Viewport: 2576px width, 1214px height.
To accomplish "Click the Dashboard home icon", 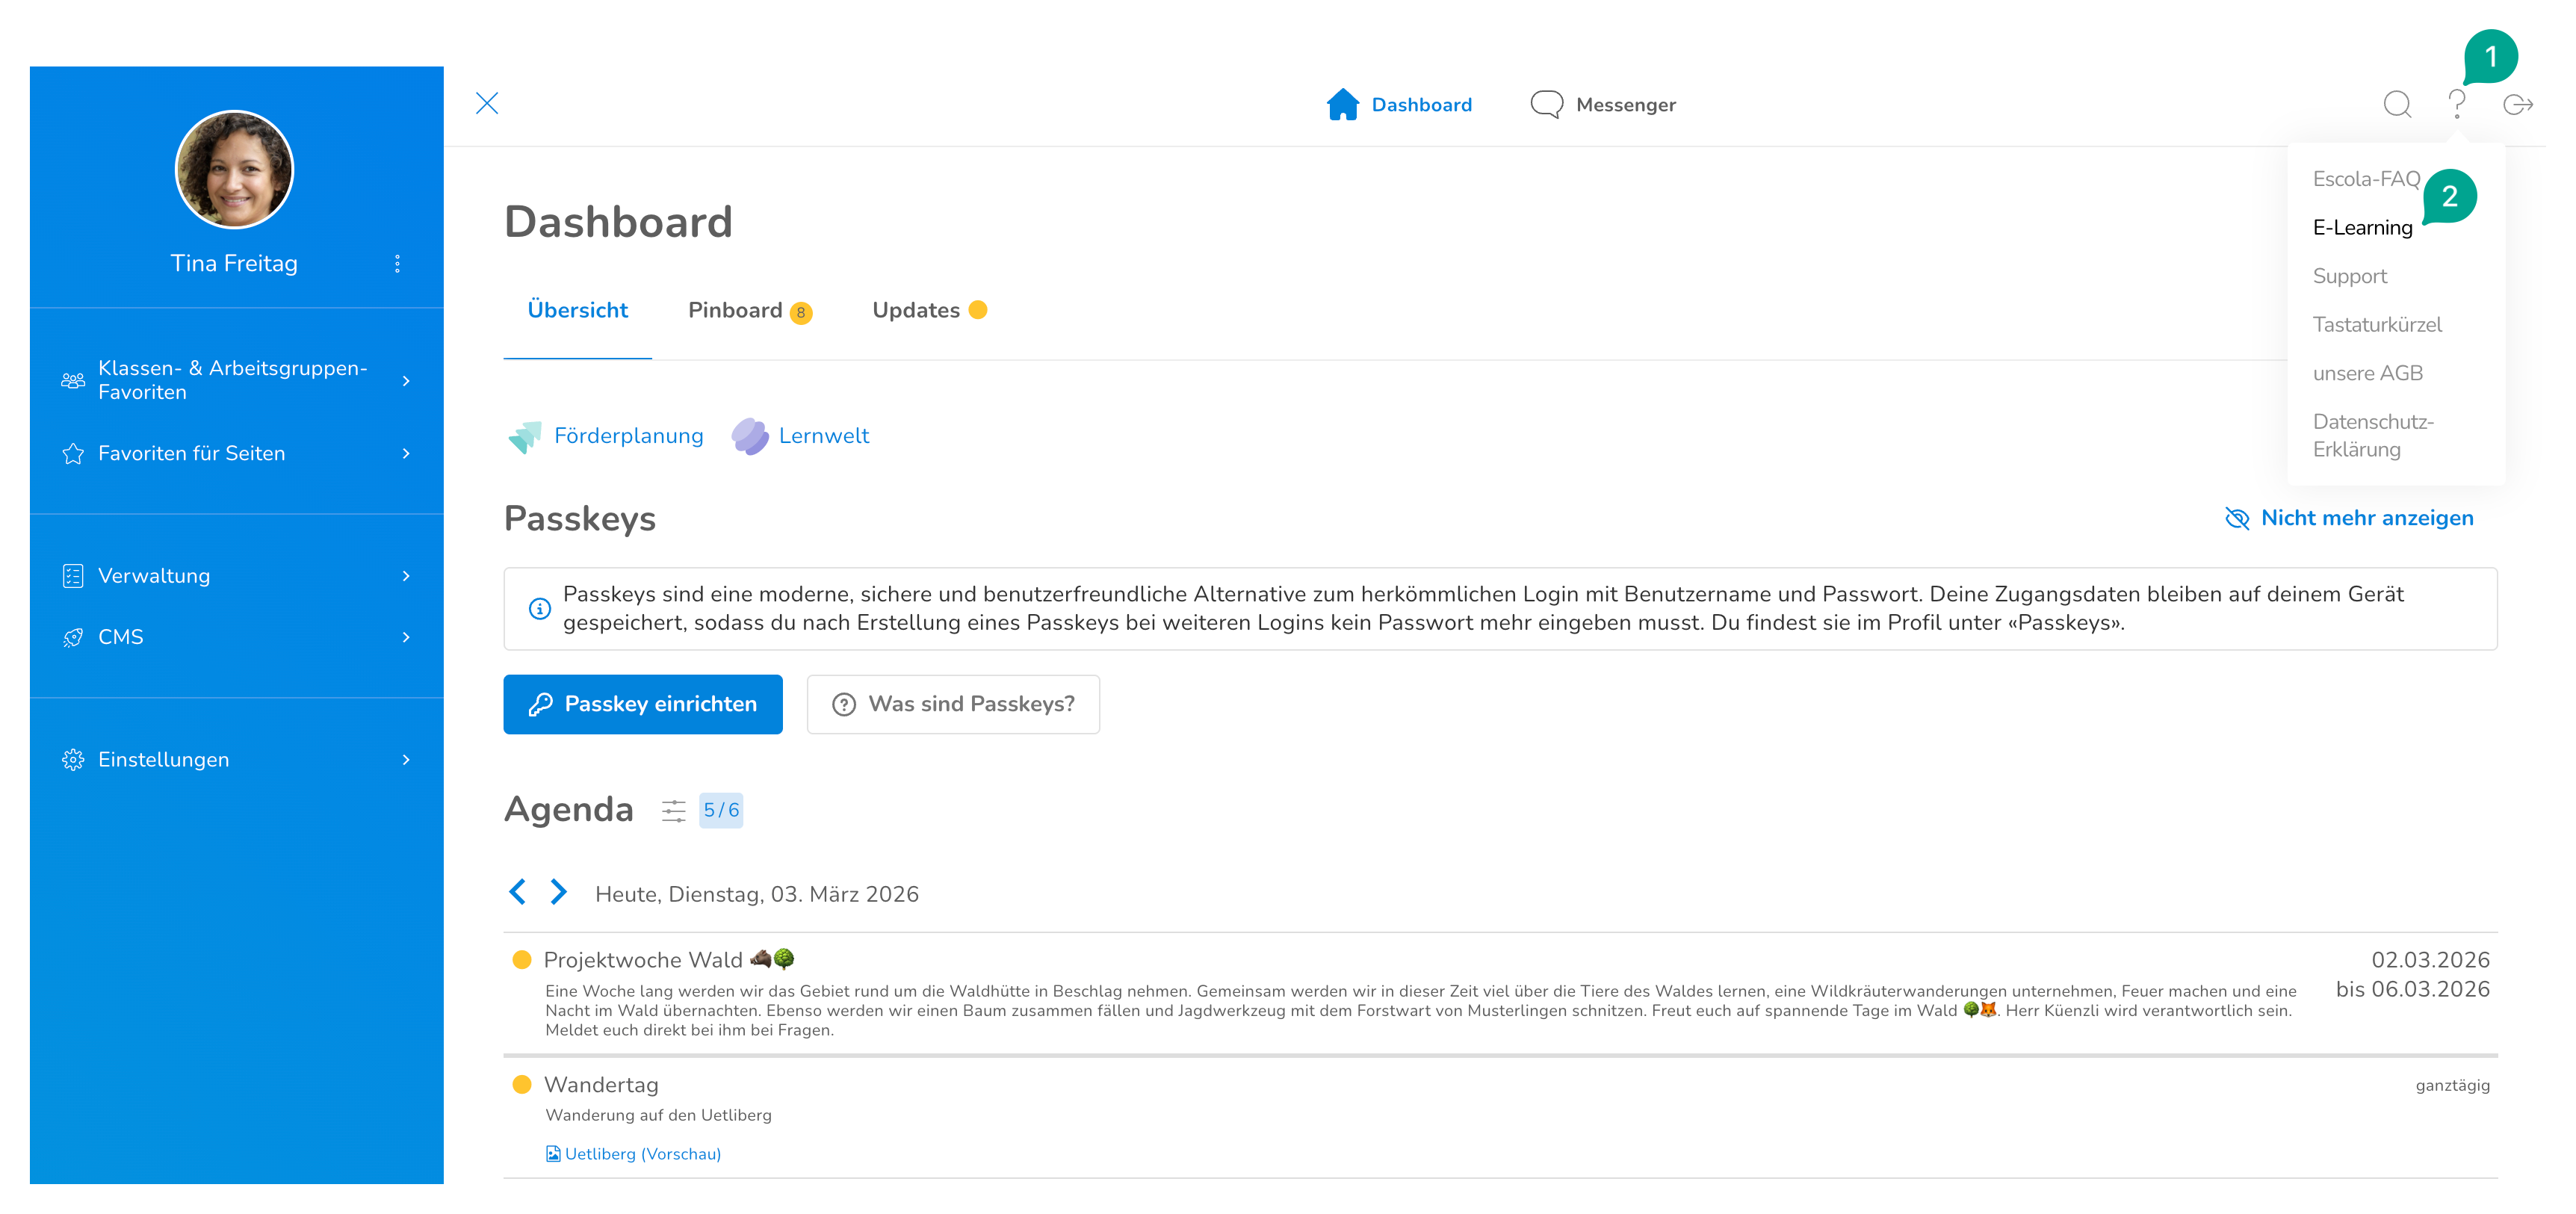I will (1342, 104).
